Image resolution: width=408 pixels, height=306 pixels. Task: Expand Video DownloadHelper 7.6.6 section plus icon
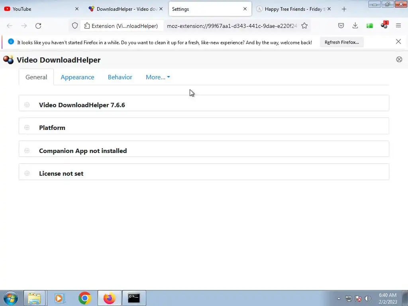(x=27, y=105)
